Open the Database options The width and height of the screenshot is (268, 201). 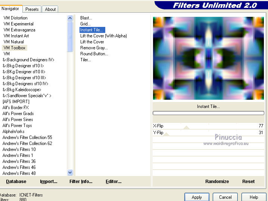coord(16,181)
